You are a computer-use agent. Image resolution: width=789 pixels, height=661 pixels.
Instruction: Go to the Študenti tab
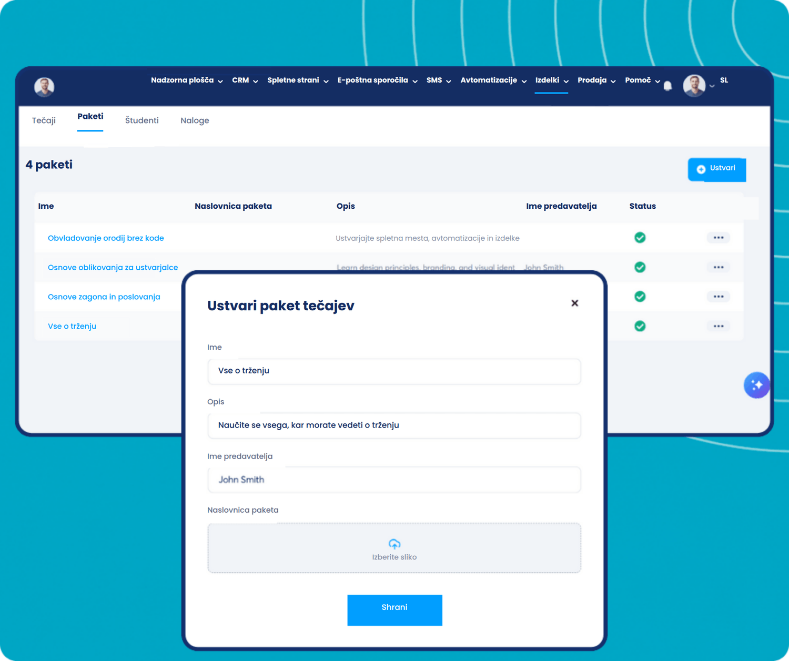142,120
